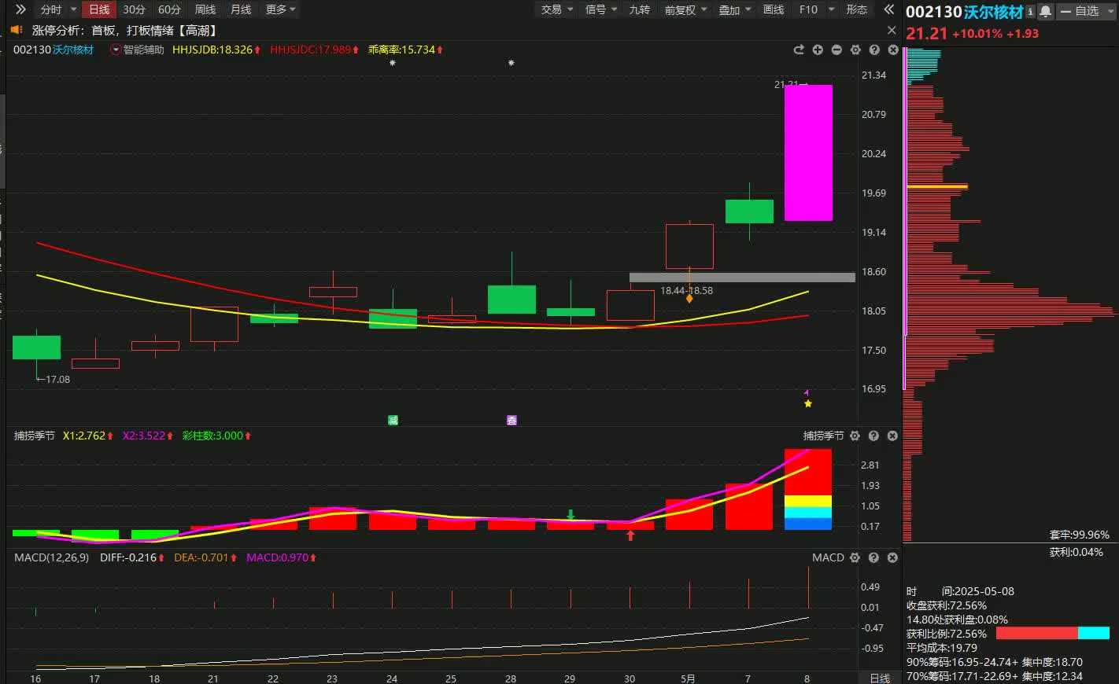Click the zoom-out minus icon on main chart
The height and width of the screenshot is (684, 1119).
point(836,50)
